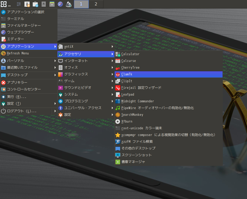
Task: Click the CherryTree cherry icon
Action: pos(118,68)
